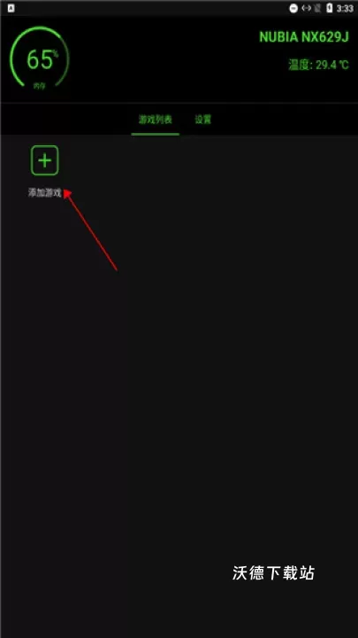This screenshot has width=358, height=638.
Task: Tap the percent symbol beside 65
Action: tap(56, 53)
